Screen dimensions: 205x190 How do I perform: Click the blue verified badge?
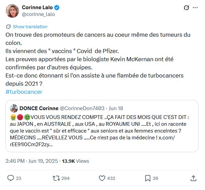point(48,7)
